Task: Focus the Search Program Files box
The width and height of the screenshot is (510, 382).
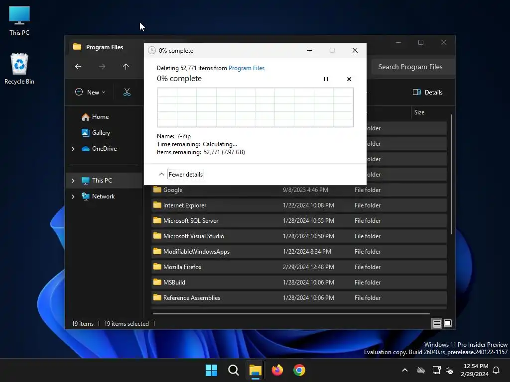Action: [x=412, y=67]
